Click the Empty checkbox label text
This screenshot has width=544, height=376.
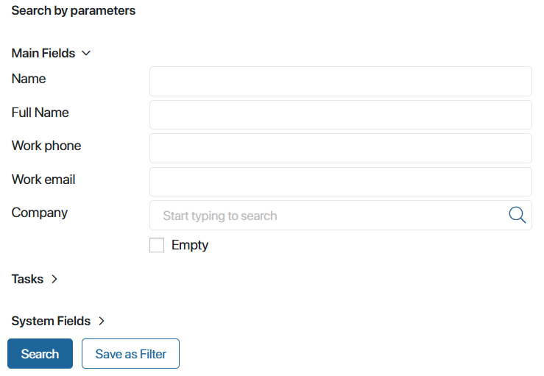coord(190,245)
